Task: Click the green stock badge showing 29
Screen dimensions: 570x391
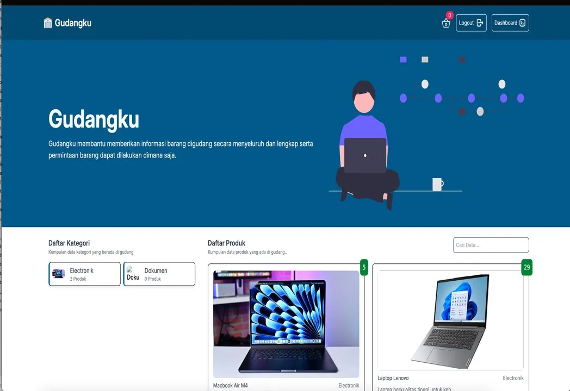Action: 526,268
